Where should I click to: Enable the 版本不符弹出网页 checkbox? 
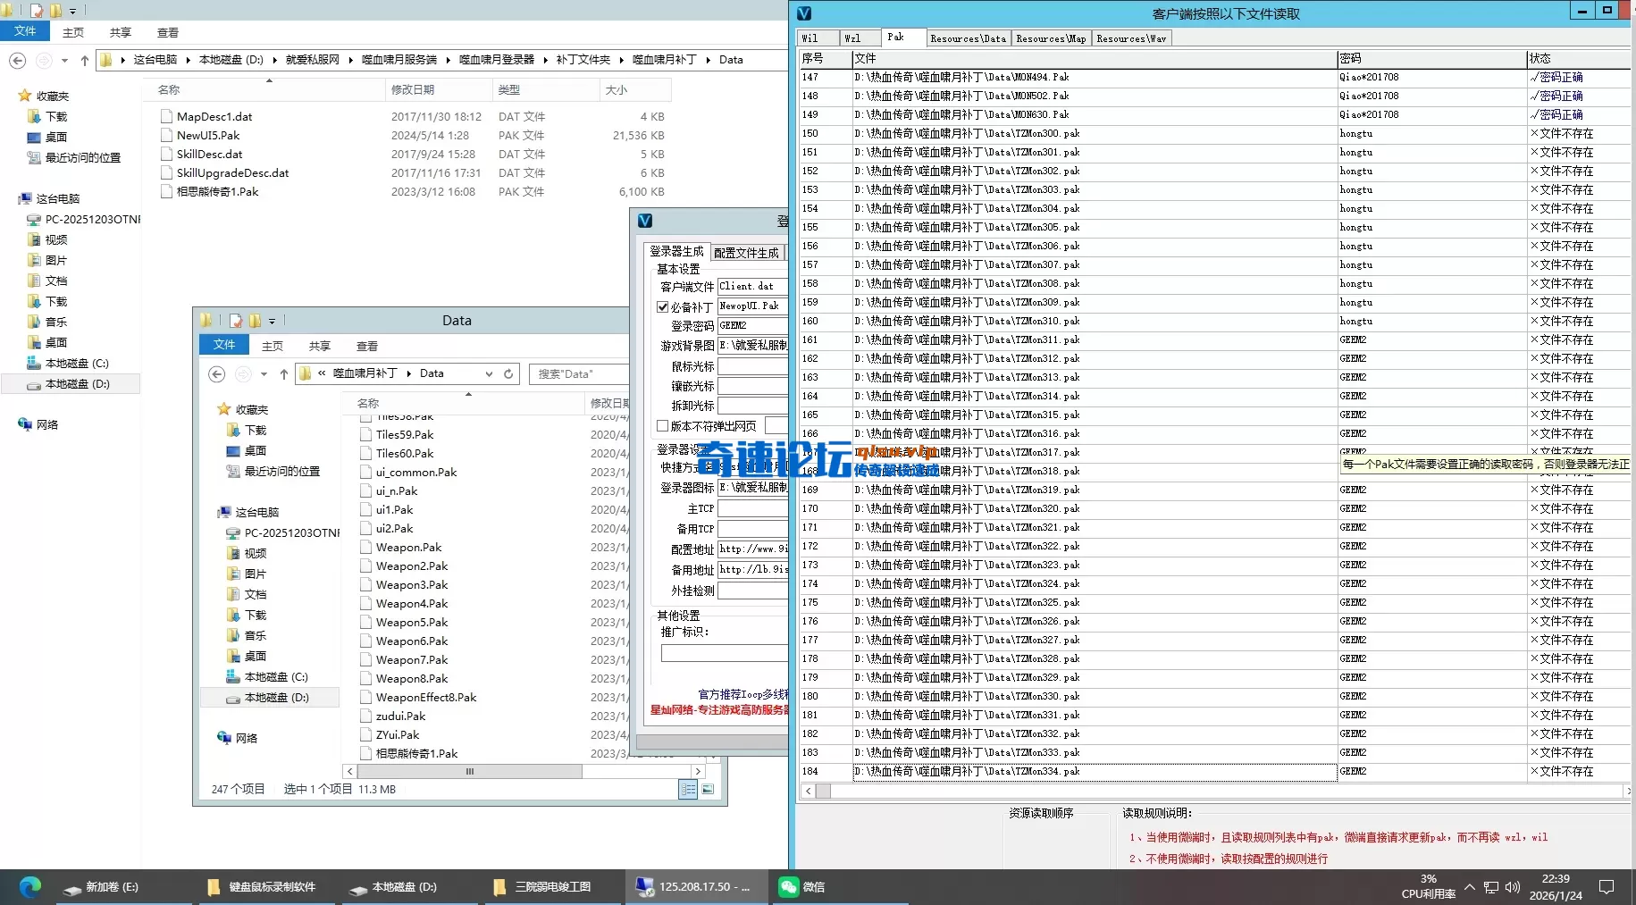tap(662, 426)
